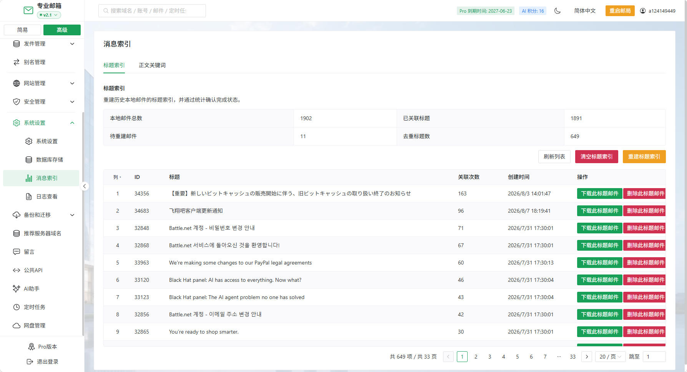Open 别名管理 menu item
The image size is (687, 372).
[x=41, y=62]
